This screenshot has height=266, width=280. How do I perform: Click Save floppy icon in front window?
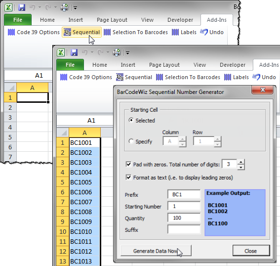[x=74, y=52]
